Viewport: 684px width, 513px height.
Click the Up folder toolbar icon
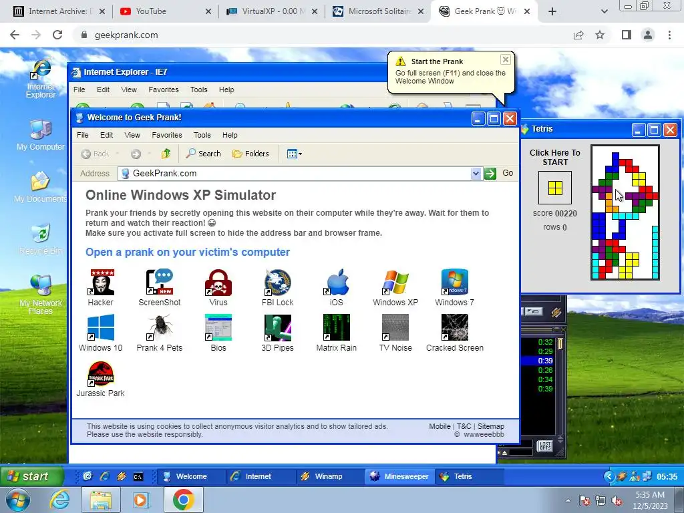tap(166, 154)
